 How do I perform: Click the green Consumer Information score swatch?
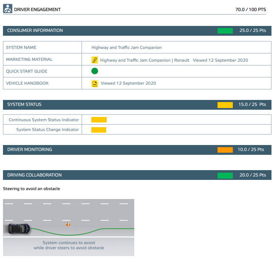225,31
